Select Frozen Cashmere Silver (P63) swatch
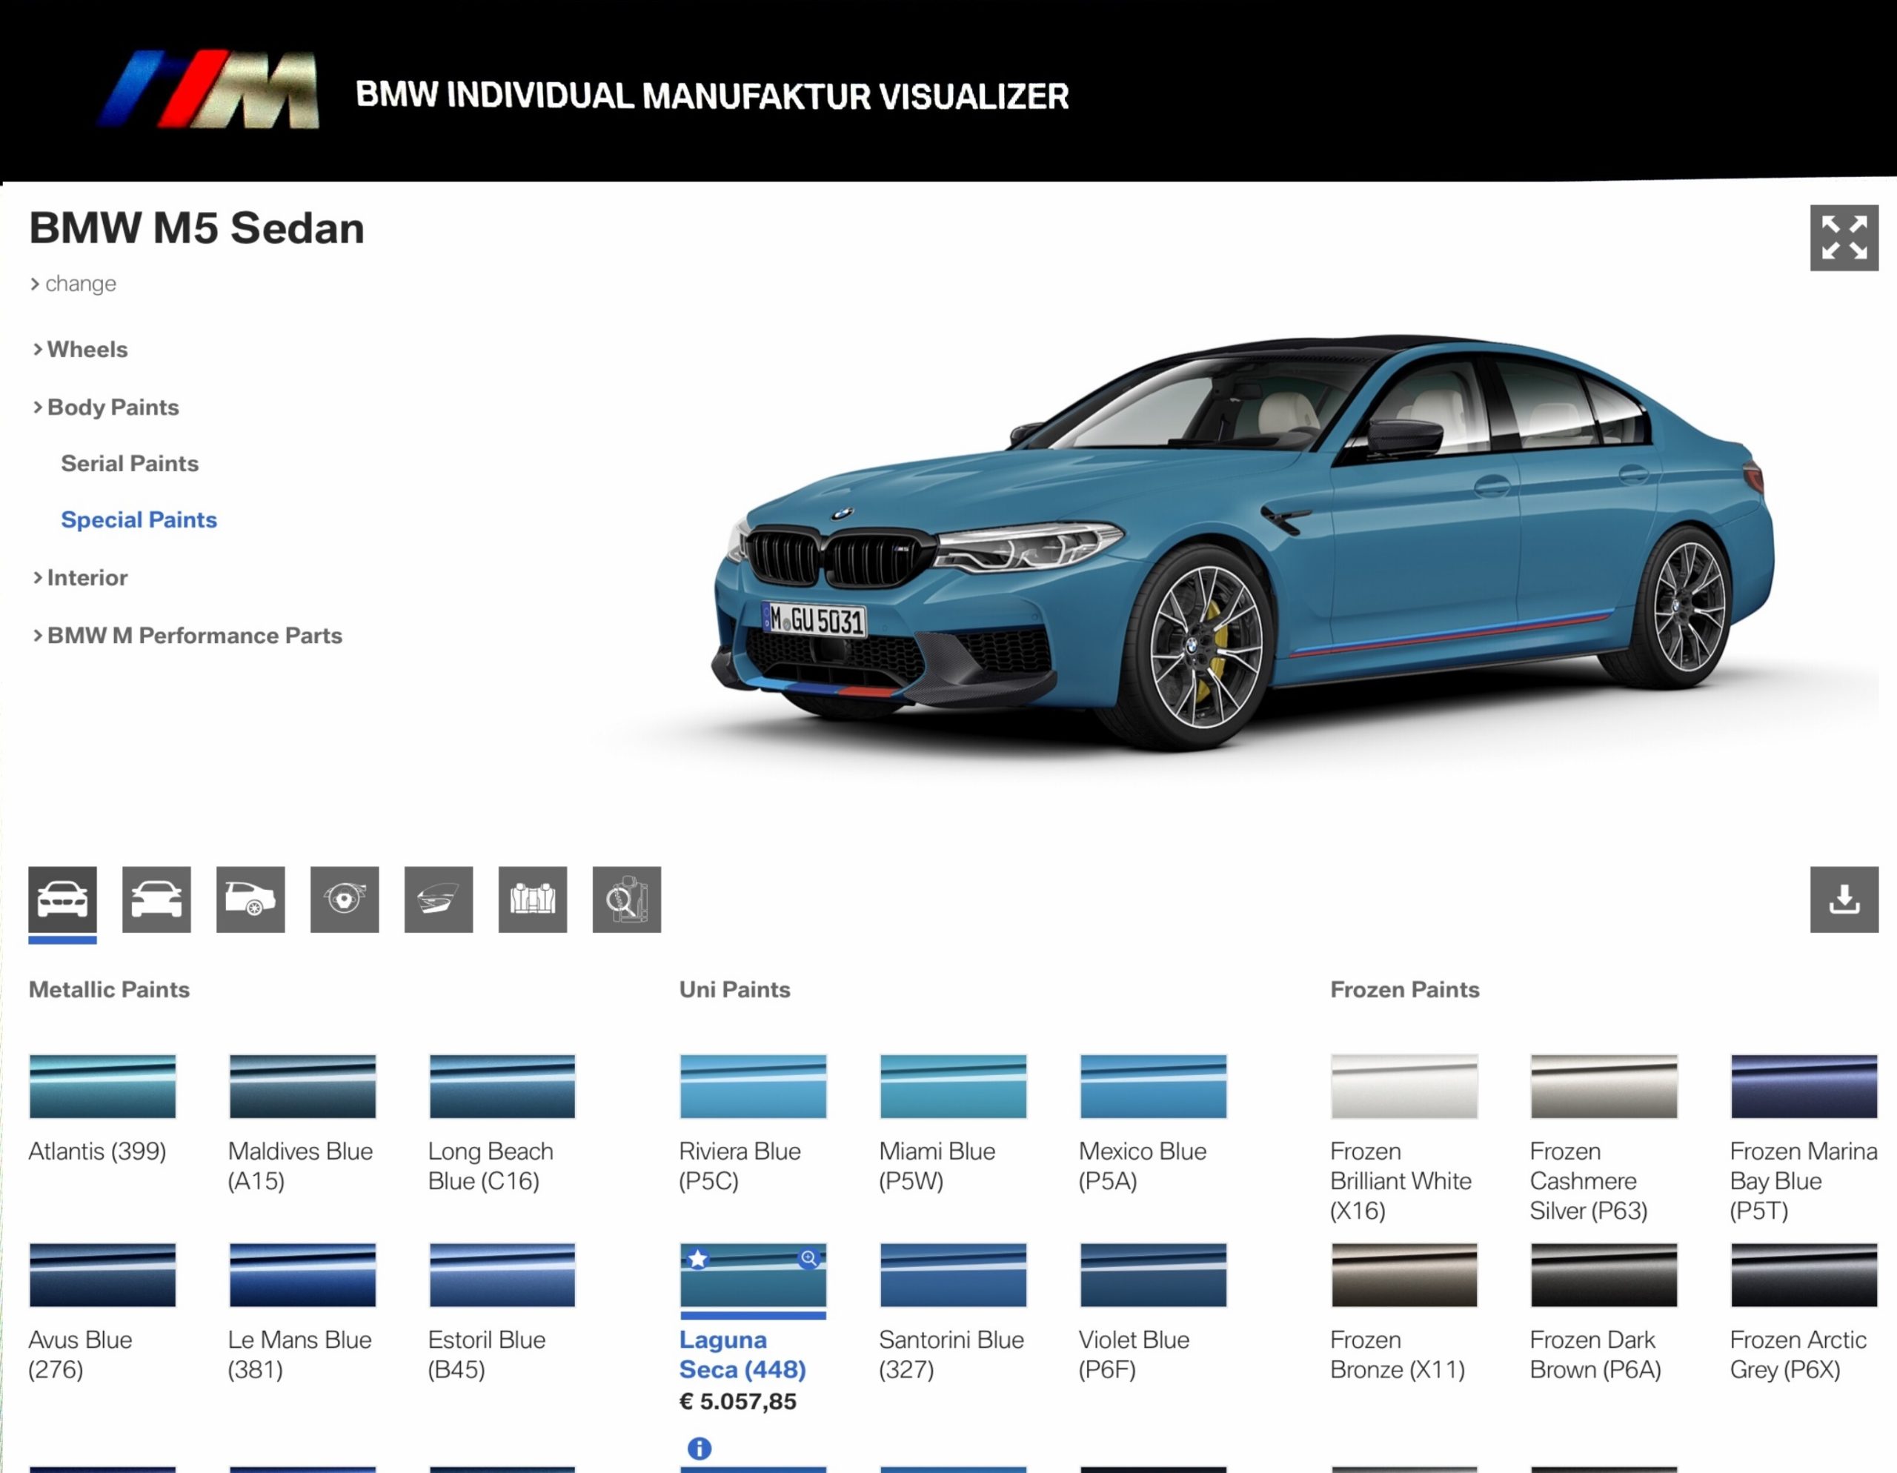This screenshot has width=1897, height=1473. 1604,1086
